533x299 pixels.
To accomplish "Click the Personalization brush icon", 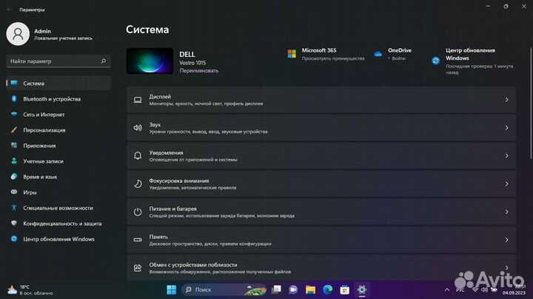I will click(x=14, y=130).
